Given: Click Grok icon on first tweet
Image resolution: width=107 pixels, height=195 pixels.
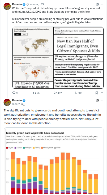Looking at the screenshot, I should [97, 5].
